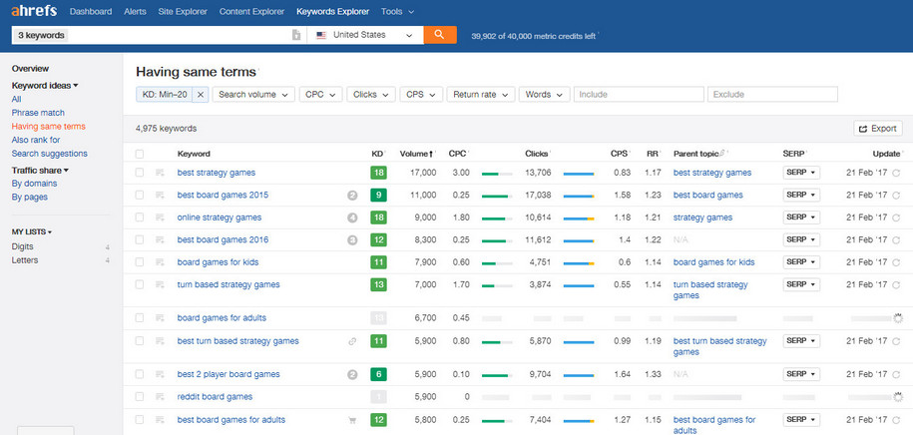
Task: Click the orange search magnifier button
Action: pos(440,34)
